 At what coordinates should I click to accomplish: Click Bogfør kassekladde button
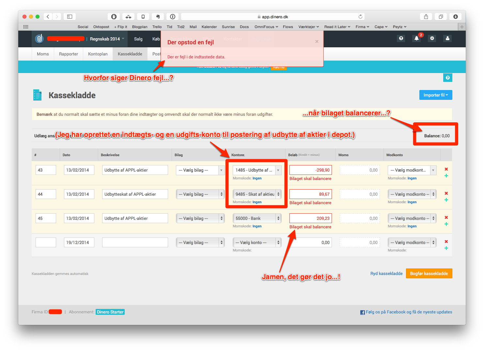[429, 273]
